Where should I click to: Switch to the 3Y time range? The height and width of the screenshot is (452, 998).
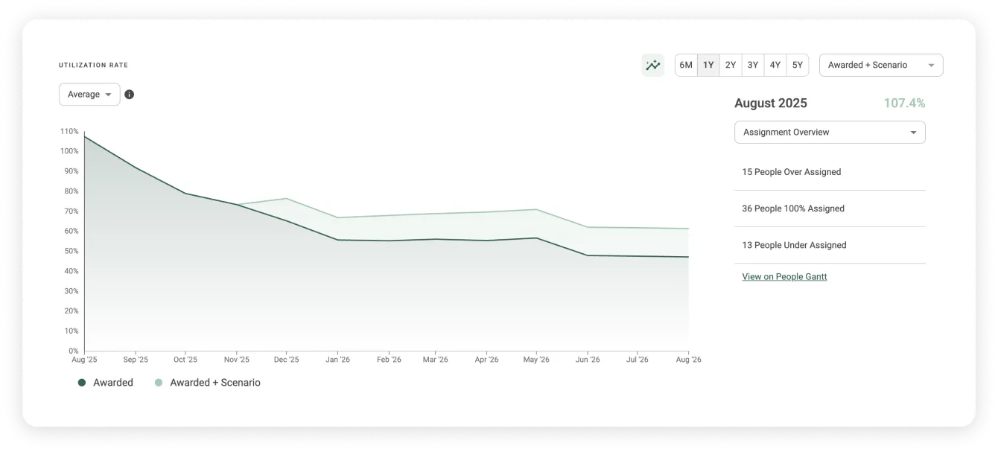click(753, 65)
